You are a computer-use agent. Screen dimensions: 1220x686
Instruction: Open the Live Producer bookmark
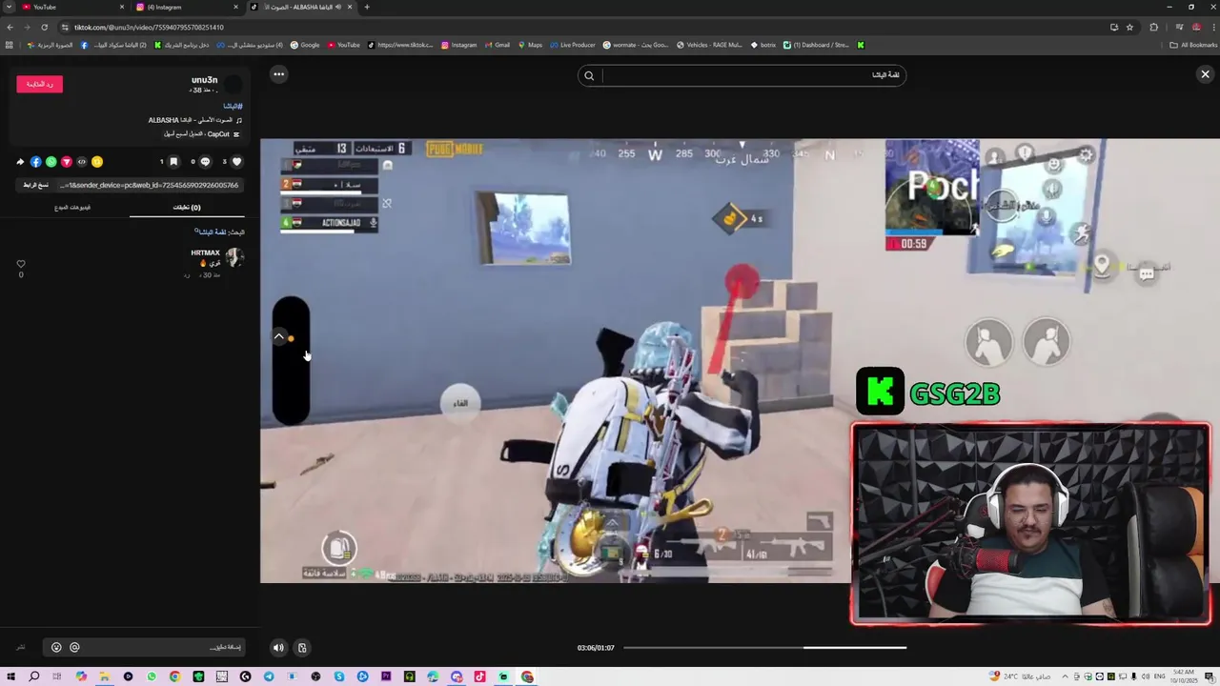pyautogui.click(x=572, y=45)
